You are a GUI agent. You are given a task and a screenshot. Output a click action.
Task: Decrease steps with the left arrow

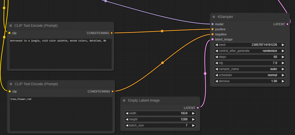pyautogui.click(x=216, y=57)
